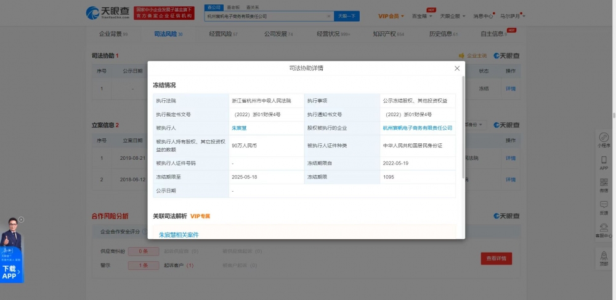616x300 pixels.
Task: Open 杭州宸帆电子商务有限责任公司 link in dialog
Action: (x=418, y=128)
